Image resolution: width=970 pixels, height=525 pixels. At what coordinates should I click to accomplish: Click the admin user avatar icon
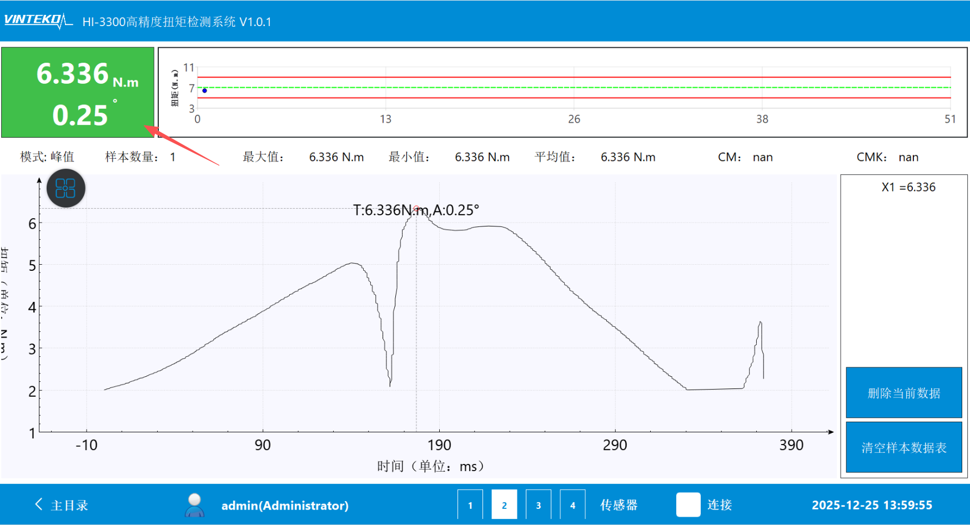pyautogui.click(x=194, y=505)
